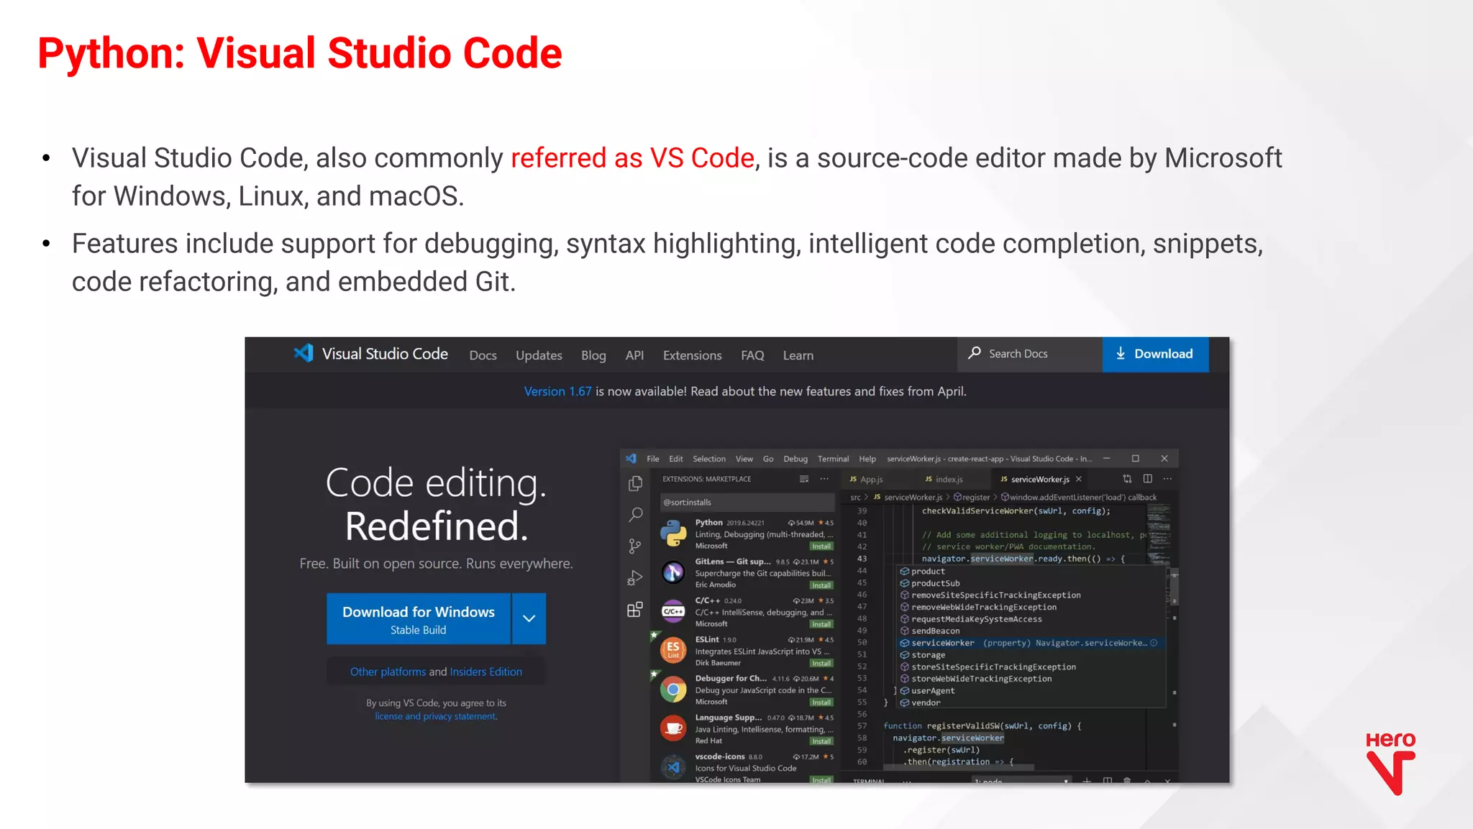Select the serviceWorker autocomplete suggestion

tap(1030, 643)
